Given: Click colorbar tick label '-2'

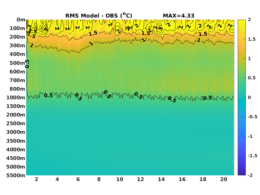Looking at the screenshot, I should point(250,175).
